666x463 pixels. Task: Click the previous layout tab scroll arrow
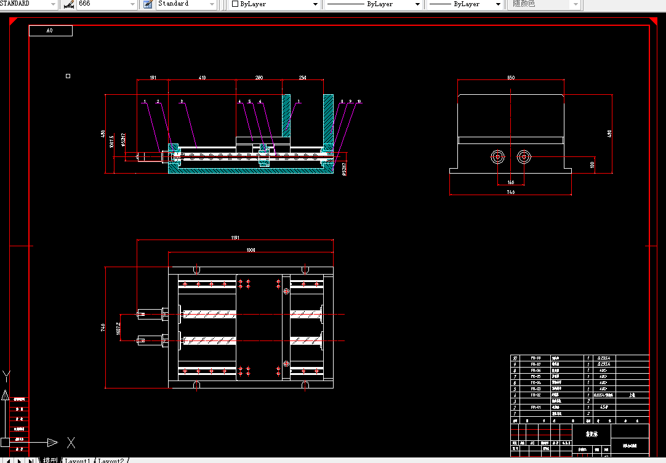(9, 461)
